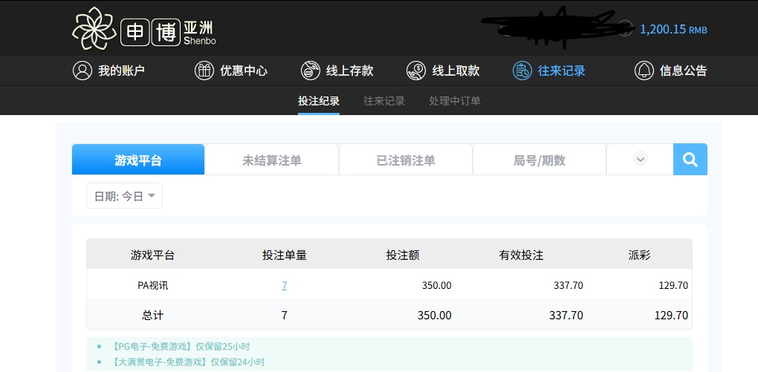Viewport: 758px width, 372px height.
Task: Switch to the 投注纪录 sub-tab
Action: [x=319, y=101]
